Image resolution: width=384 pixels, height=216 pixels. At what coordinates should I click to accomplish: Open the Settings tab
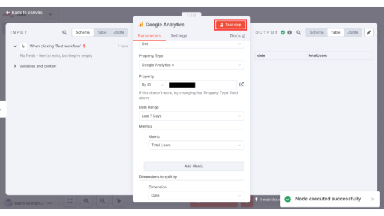pyautogui.click(x=179, y=36)
